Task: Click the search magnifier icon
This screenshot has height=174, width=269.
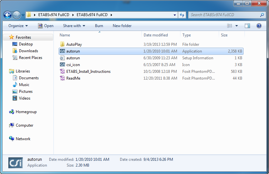Action: tap(262, 15)
